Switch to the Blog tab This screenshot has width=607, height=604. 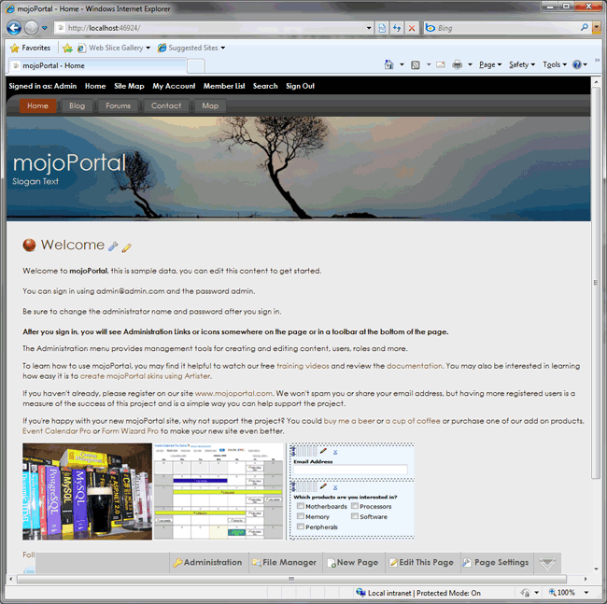pos(77,105)
